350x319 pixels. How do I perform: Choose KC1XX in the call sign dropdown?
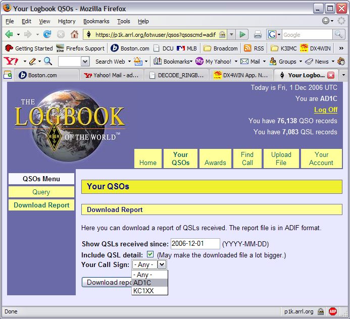(x=143, y=291)
